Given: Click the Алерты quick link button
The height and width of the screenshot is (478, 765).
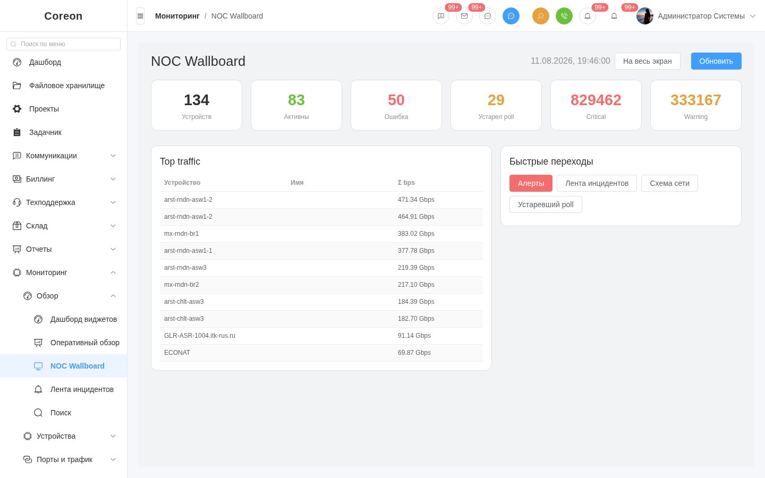Looking at the screenshot, I should click(531, 183).
